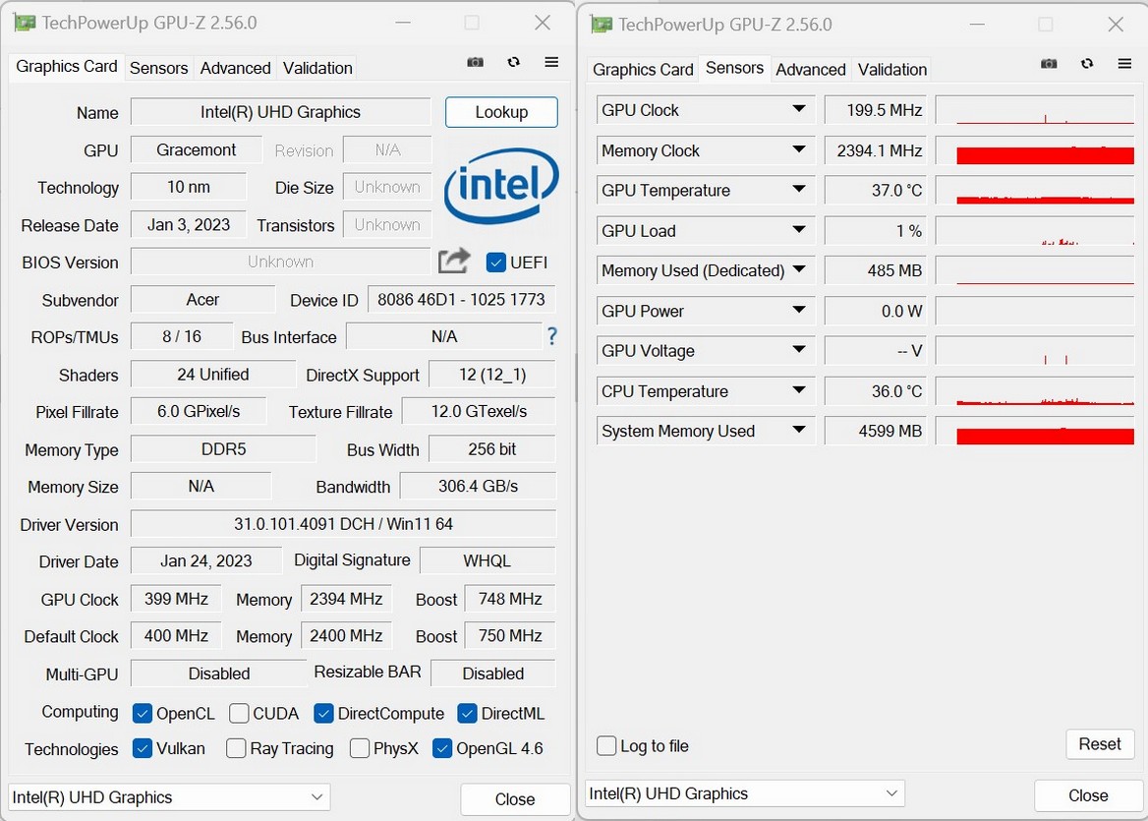Click camera icon in Sensors window

1049,64
